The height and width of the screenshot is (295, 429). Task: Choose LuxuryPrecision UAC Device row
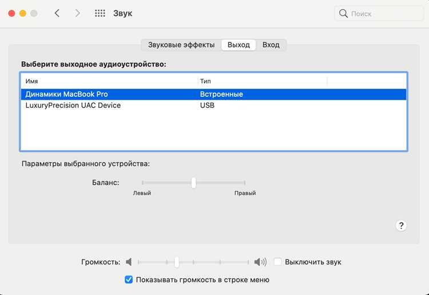click(214, 105)
